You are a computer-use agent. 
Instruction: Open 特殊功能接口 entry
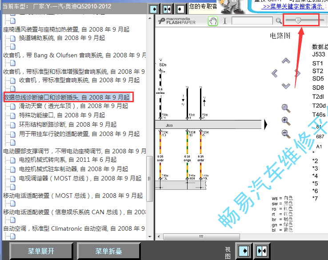click(62, 115)
